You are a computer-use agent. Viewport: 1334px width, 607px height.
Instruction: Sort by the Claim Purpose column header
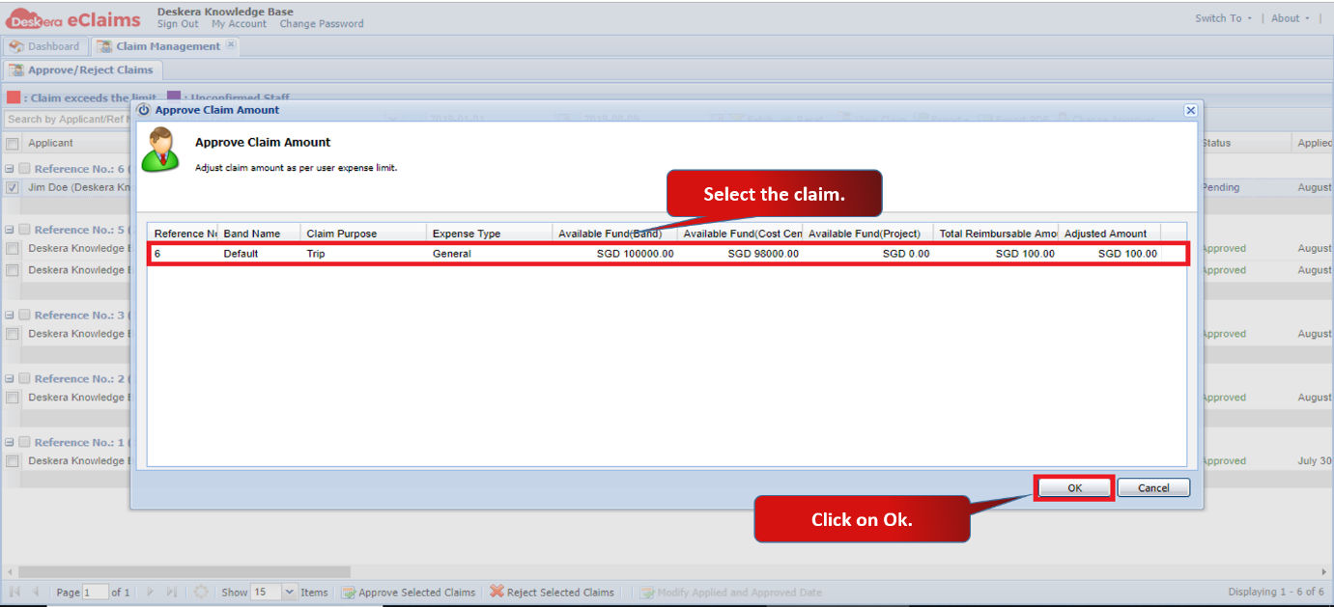click(363, 234)
